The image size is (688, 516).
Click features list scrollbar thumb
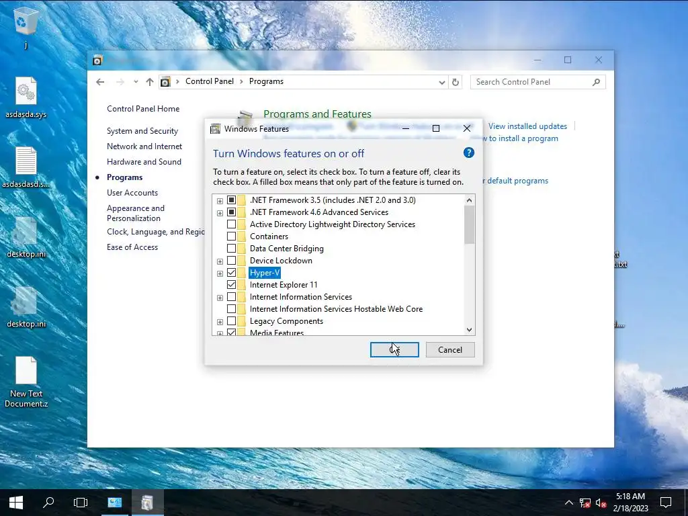point(469,224)
